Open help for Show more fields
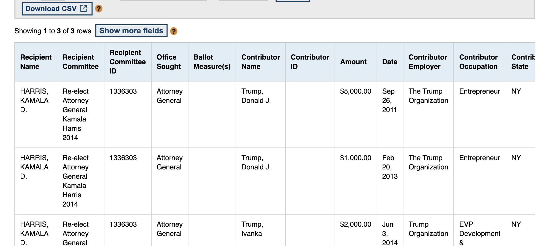 point(174,31)
